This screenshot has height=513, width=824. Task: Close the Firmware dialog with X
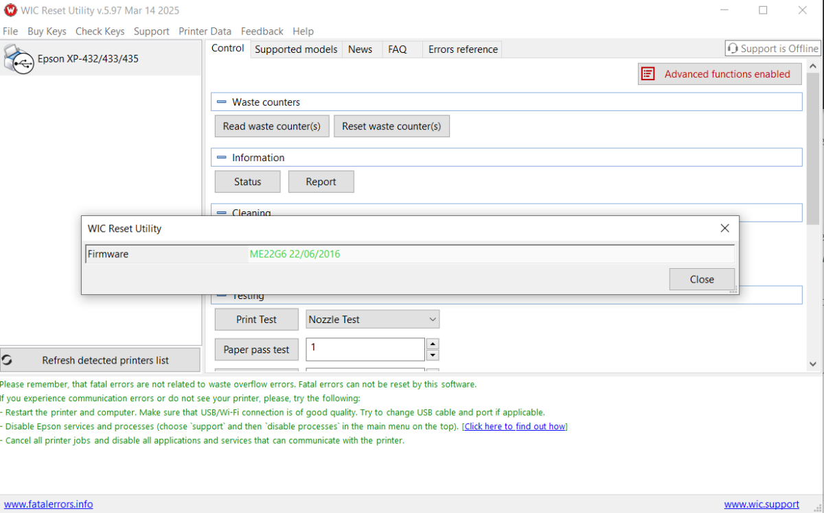(724, 228)
